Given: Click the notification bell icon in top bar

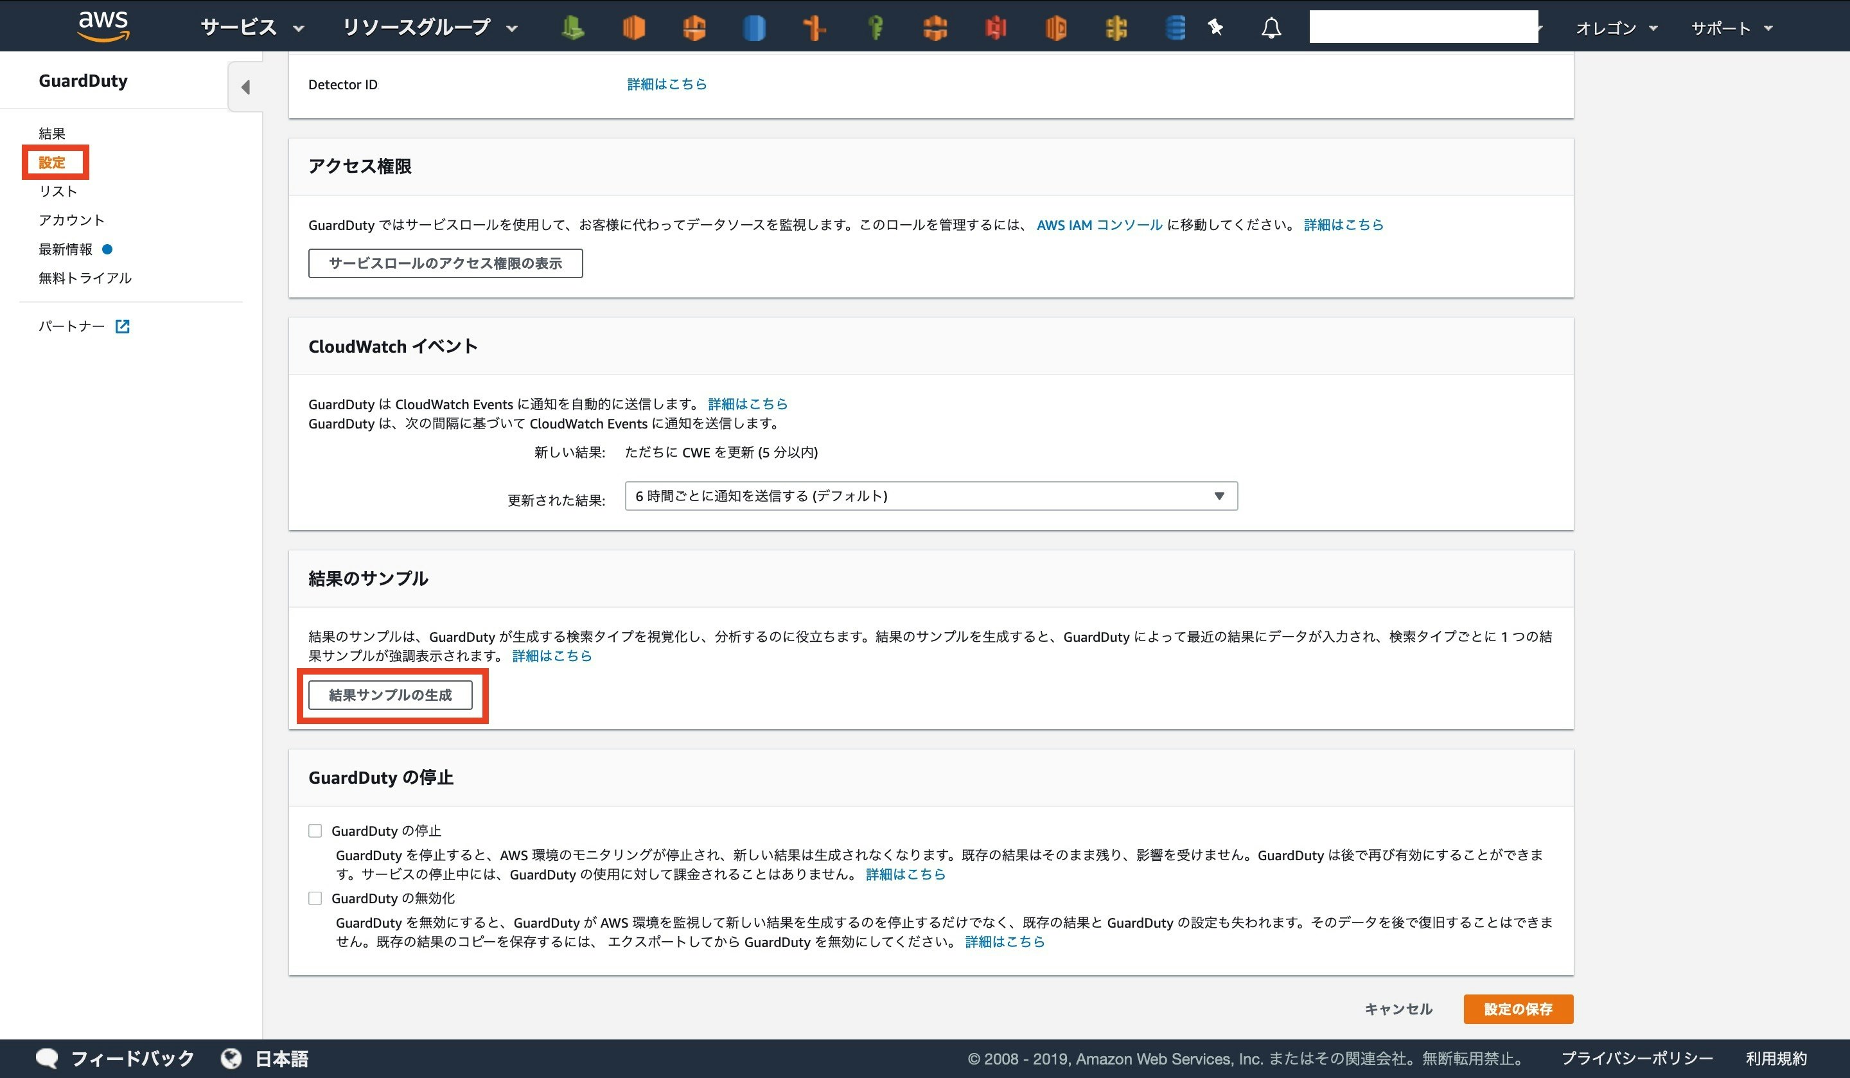Looking at the screenshot, I should click(1273, 27).
